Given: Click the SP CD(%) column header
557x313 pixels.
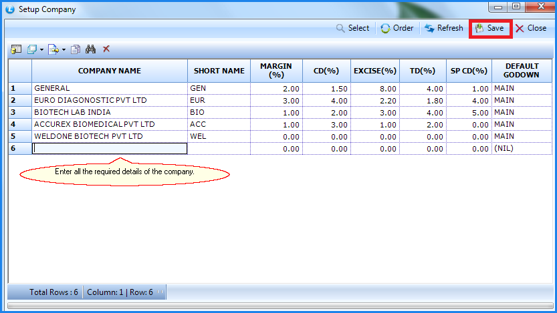Looking at the screenshot, I should click(x=469, y=71).
